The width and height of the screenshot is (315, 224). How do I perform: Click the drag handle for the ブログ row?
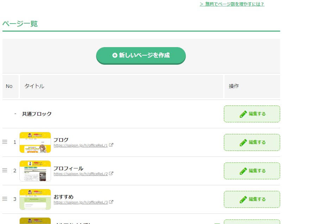coord(5,142)
